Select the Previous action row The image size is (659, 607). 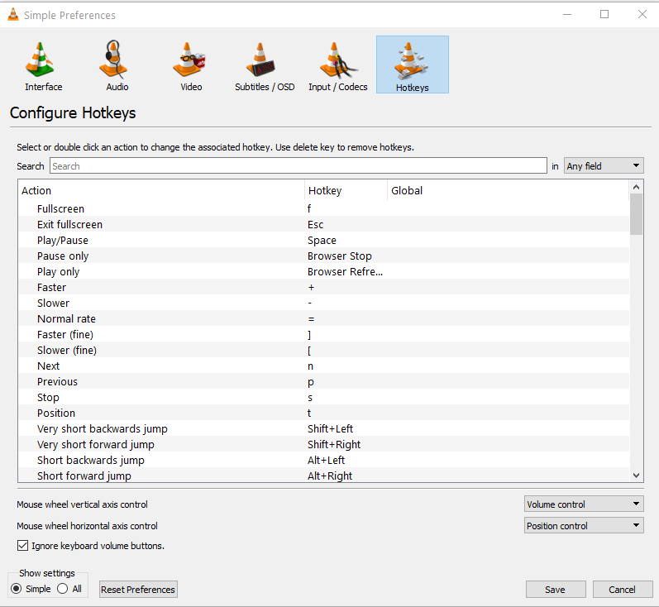tap(323, 381)
